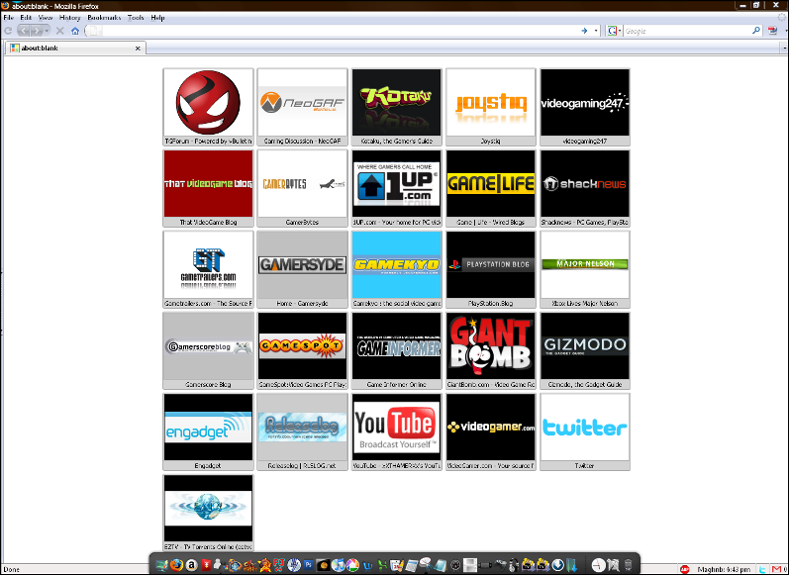The image size is (789, 575).
Task: Open the 1UP.com thumbnail
Action: pos(397,188)
